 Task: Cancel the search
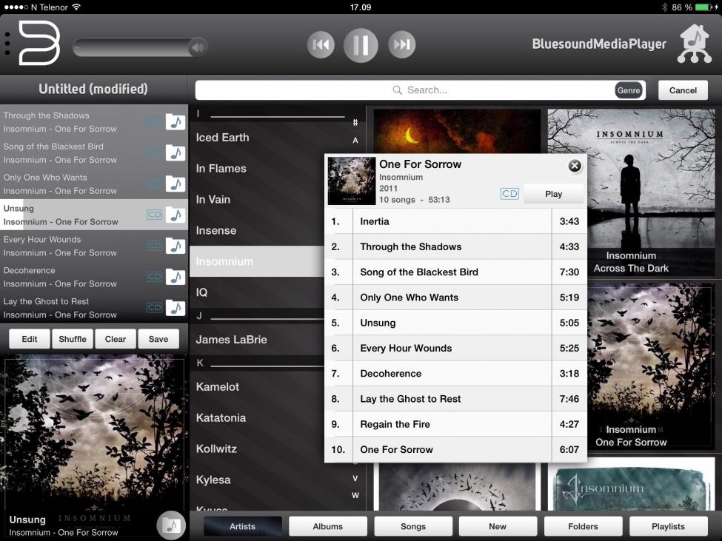[x=683, y=90]
